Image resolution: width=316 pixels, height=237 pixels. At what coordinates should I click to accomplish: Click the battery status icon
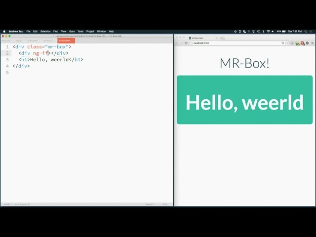tap(284, 32)
